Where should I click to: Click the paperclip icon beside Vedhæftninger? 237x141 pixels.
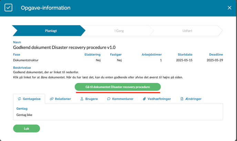tap(144, 99)
